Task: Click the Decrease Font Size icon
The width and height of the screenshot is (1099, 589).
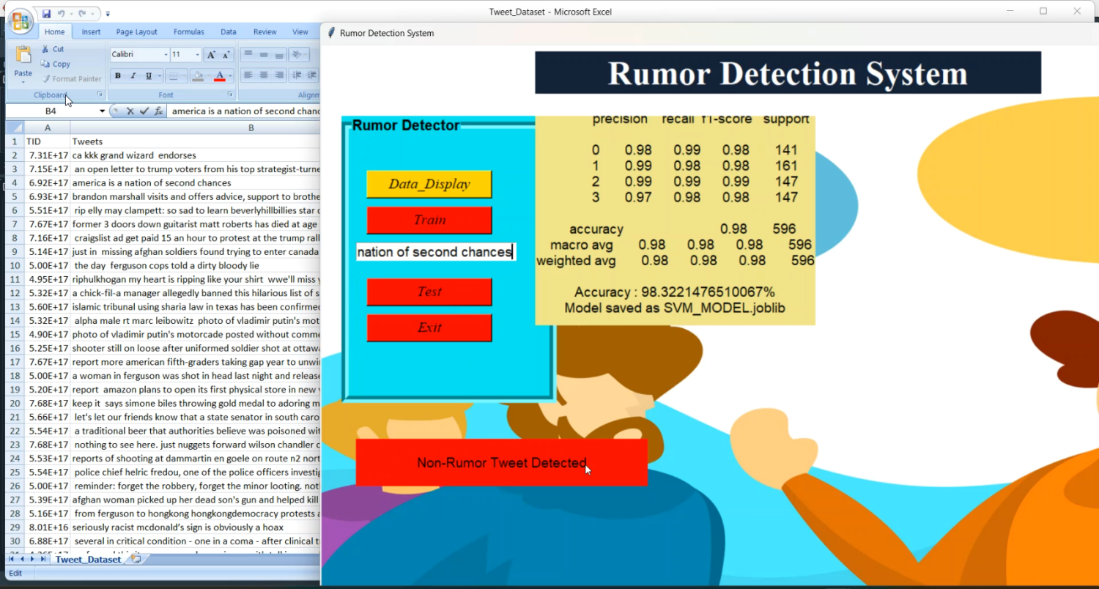Action: [x=225, y=55]
